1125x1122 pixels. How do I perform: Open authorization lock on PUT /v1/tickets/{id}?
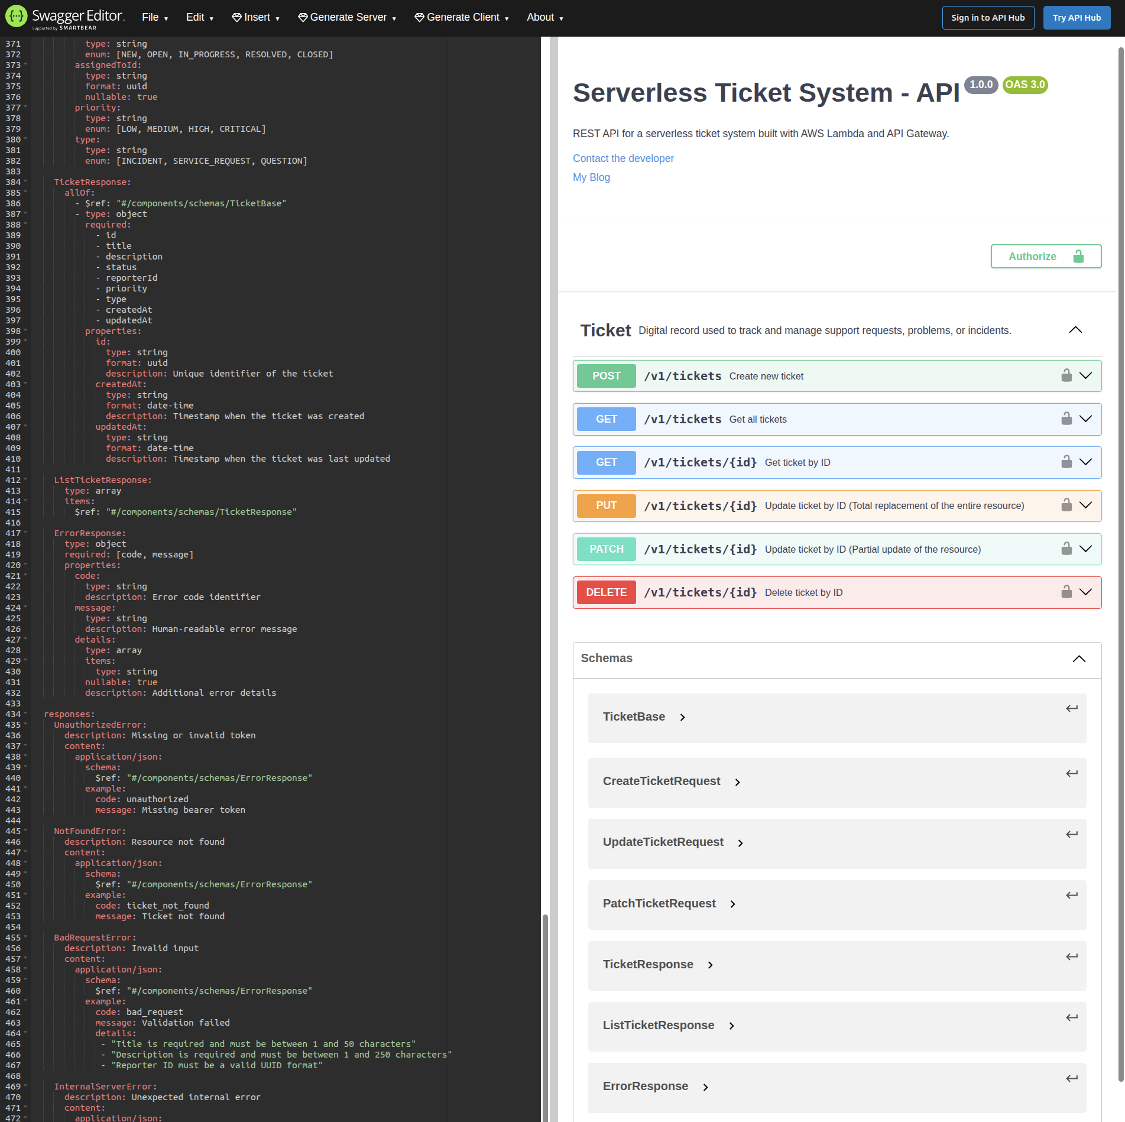pyautogui.click(x=1066, y=505)
